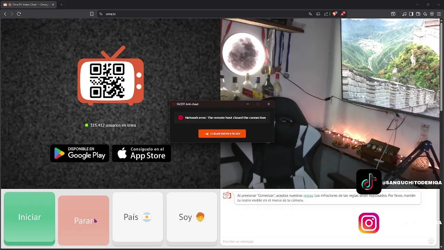Viewport: 444px width, 250px height.
Task: Select the OmeTV Video Chat tab
Action: click(x=29, y=5)
